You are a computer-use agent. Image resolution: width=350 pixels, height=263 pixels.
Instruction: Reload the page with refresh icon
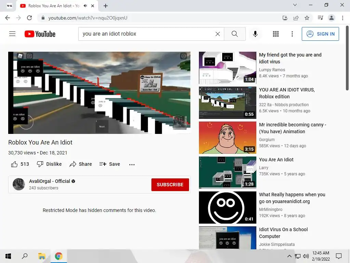coord(29,18)
